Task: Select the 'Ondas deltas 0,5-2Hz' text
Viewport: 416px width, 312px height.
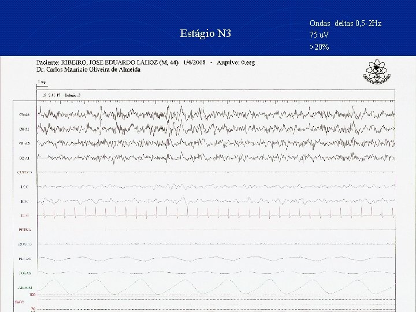Action: click(346, 23)
